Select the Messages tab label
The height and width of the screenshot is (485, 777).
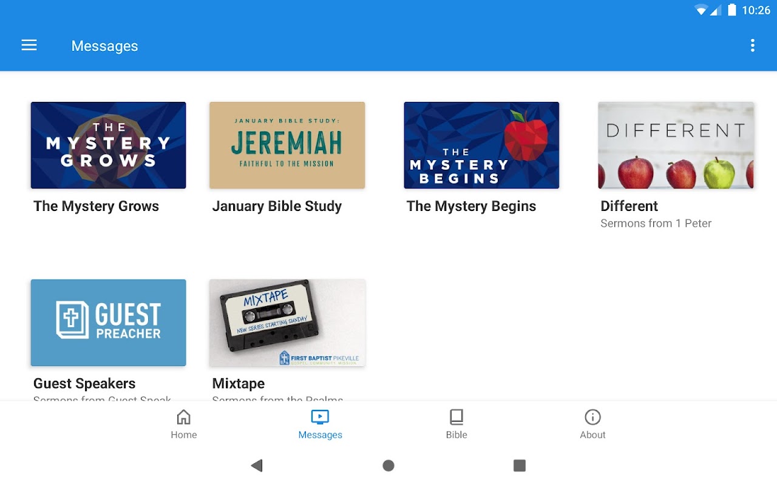click(321, 435)
